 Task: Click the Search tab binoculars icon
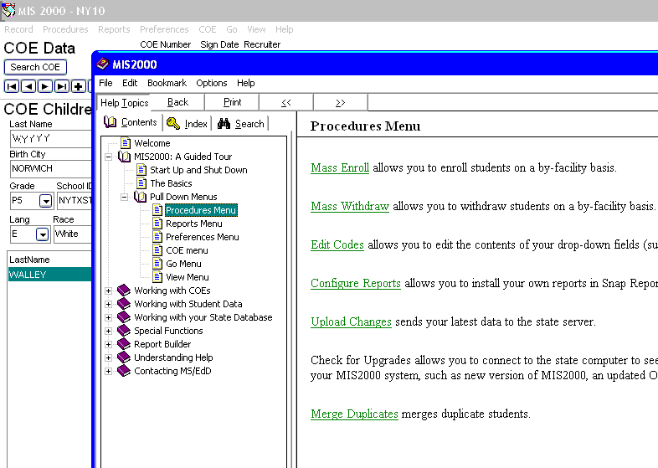pyautogui.click(x=224, y=123)
